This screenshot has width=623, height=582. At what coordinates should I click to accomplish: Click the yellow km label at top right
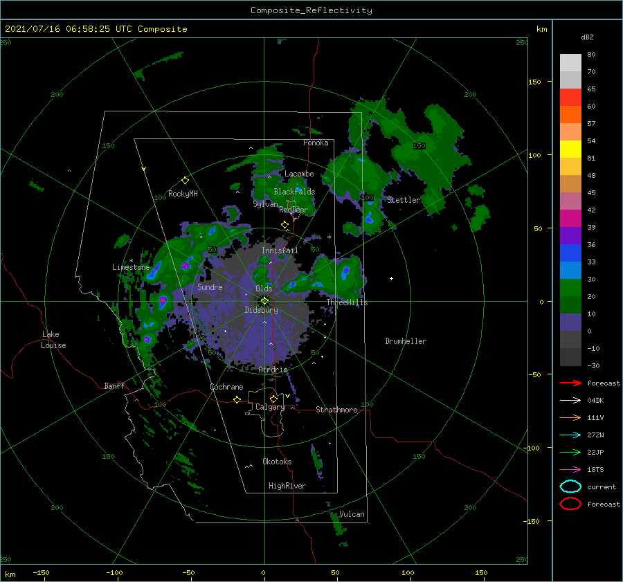tap(541, 29)
